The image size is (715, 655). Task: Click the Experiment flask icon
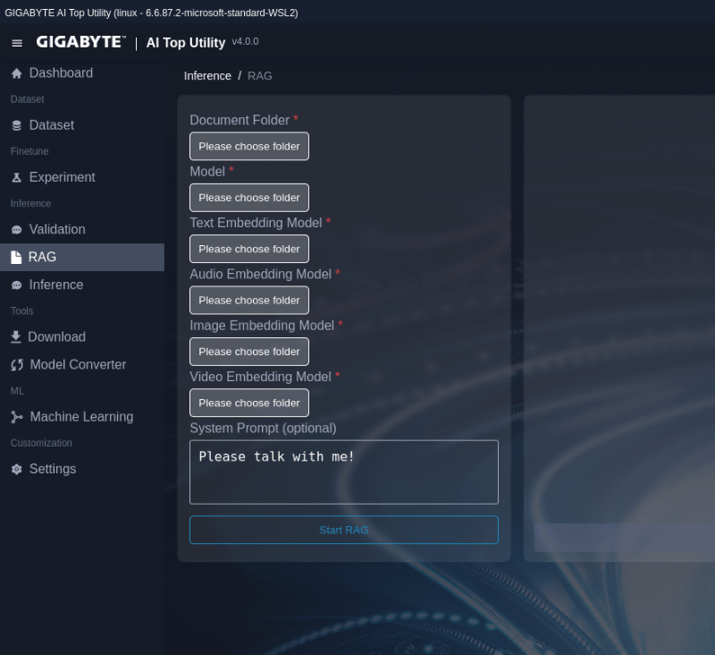[17, 177]
